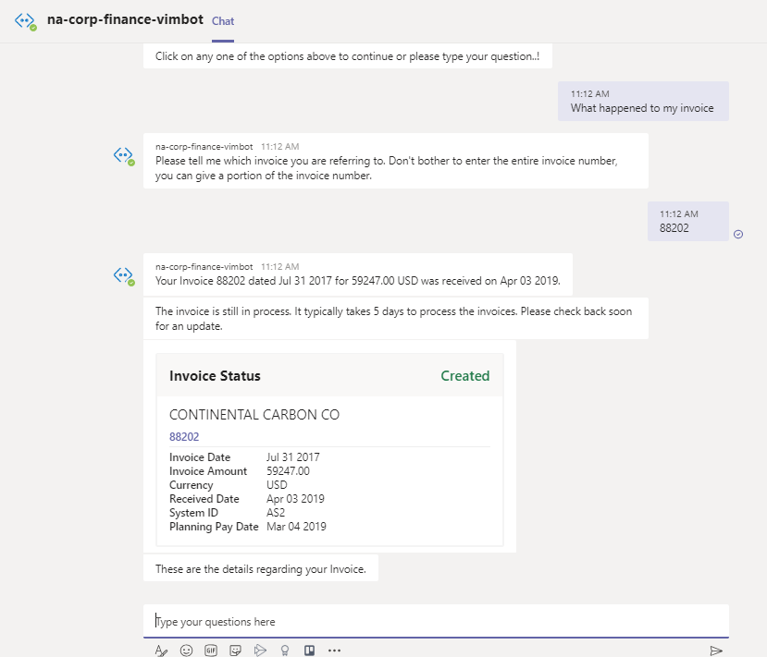Select the 'What happened to my invoice' message

click(x=642, y=108)
